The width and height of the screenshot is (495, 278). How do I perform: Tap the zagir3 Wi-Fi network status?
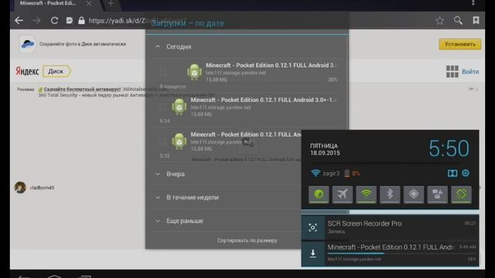[325, 173]
